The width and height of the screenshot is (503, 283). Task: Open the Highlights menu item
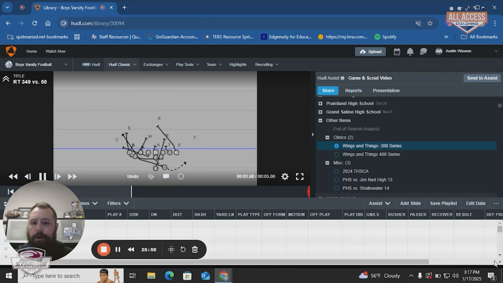coord(238,64)
